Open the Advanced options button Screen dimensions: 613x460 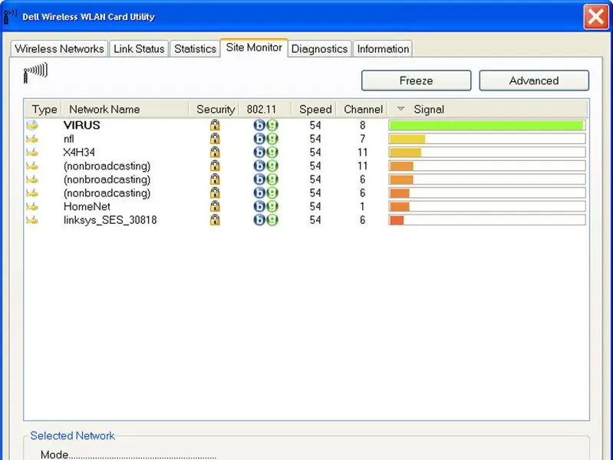coord(534,80)
